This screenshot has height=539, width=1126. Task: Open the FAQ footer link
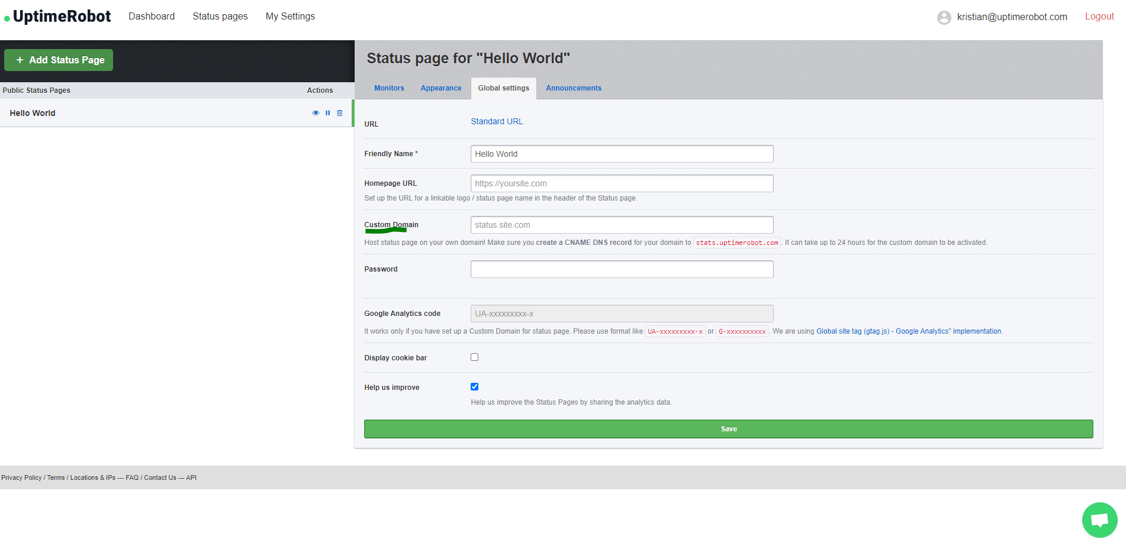coord(132,477)
